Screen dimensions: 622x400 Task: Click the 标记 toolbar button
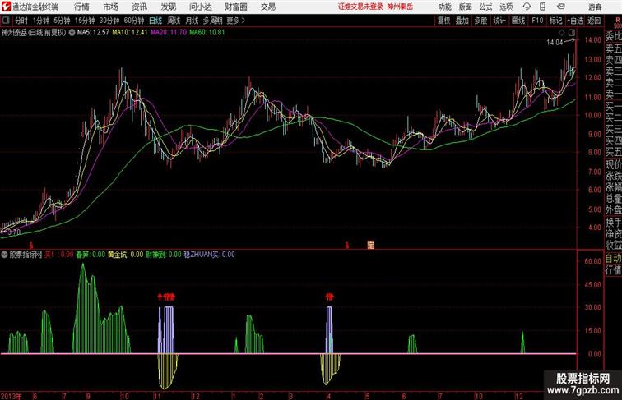pyautogui.click(x=555, y=21)
